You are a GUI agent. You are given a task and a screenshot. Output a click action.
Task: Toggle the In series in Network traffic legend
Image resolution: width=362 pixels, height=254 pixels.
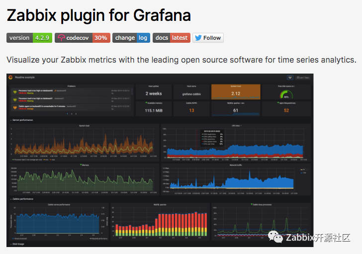303,169
